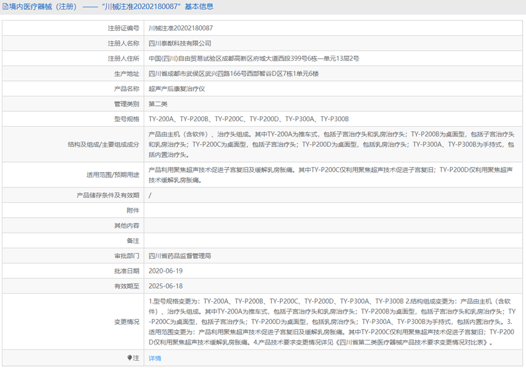Click the 注册人名称 label
The height and width of the screenshot is (368, 526).
[x=123, y=43]
